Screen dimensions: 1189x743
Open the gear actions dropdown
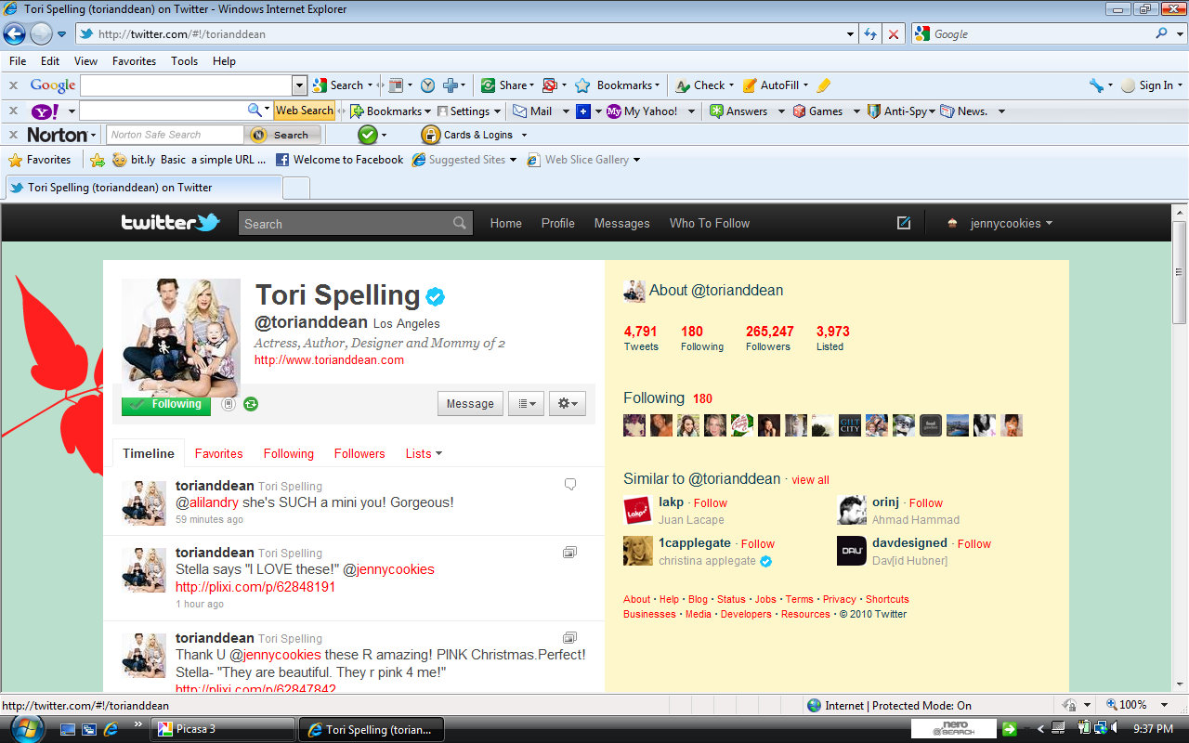568,403
